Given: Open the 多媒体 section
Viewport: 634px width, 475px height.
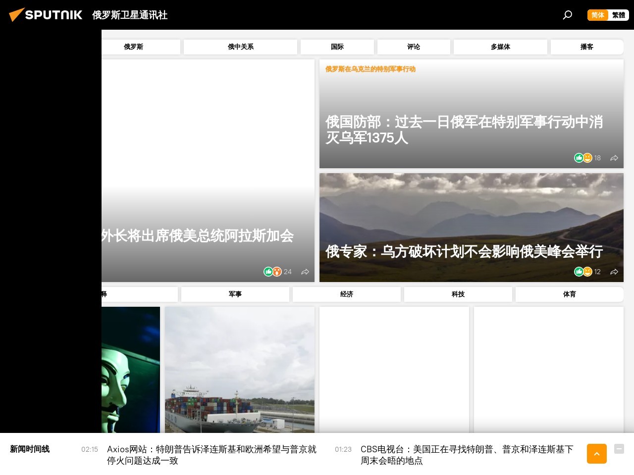Looking at the screenshot, I should [x=500, y=47].
